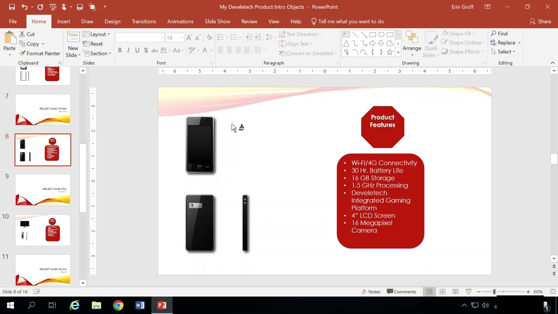Click the zoom in plus button

pyautogui.click(x=528, y=292)
